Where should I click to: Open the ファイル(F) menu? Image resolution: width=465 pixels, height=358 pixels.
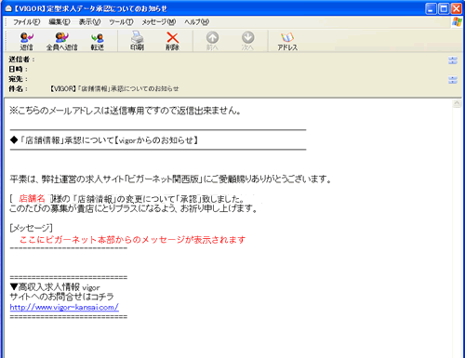coord(26,22)
